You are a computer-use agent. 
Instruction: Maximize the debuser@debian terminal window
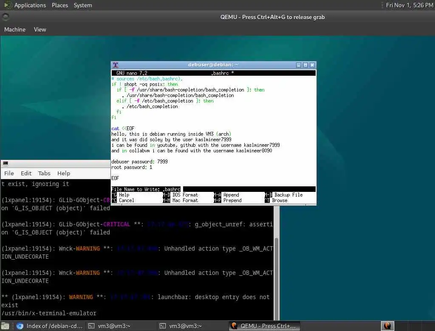click(x=305, y=65)
